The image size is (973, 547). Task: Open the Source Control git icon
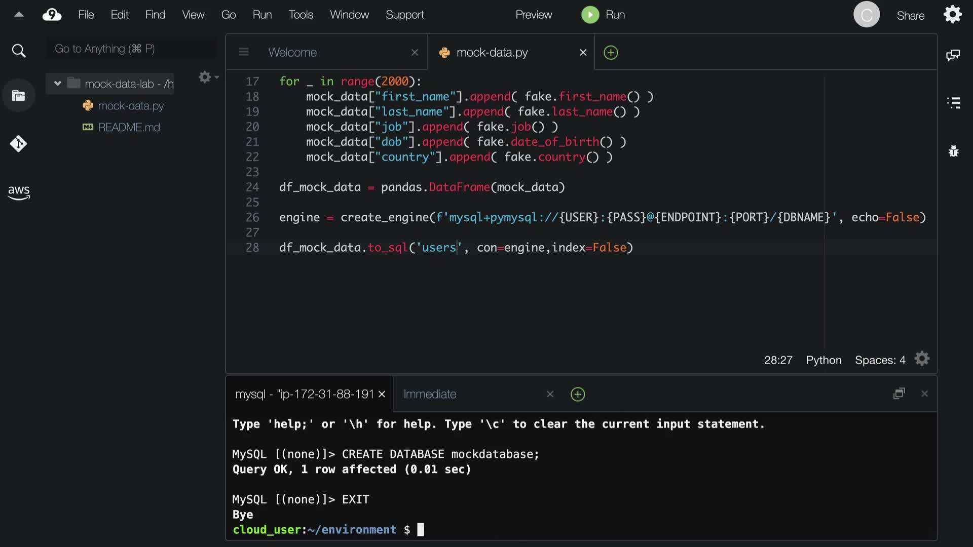click(x=19, y=144)
